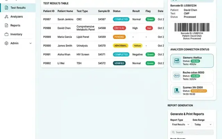Sort by the Test Type column header
The image size is (222, 139).
pos(82,11)
